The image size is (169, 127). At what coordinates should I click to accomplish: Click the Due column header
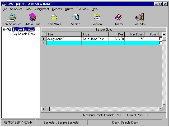click(x=116, y=34)
